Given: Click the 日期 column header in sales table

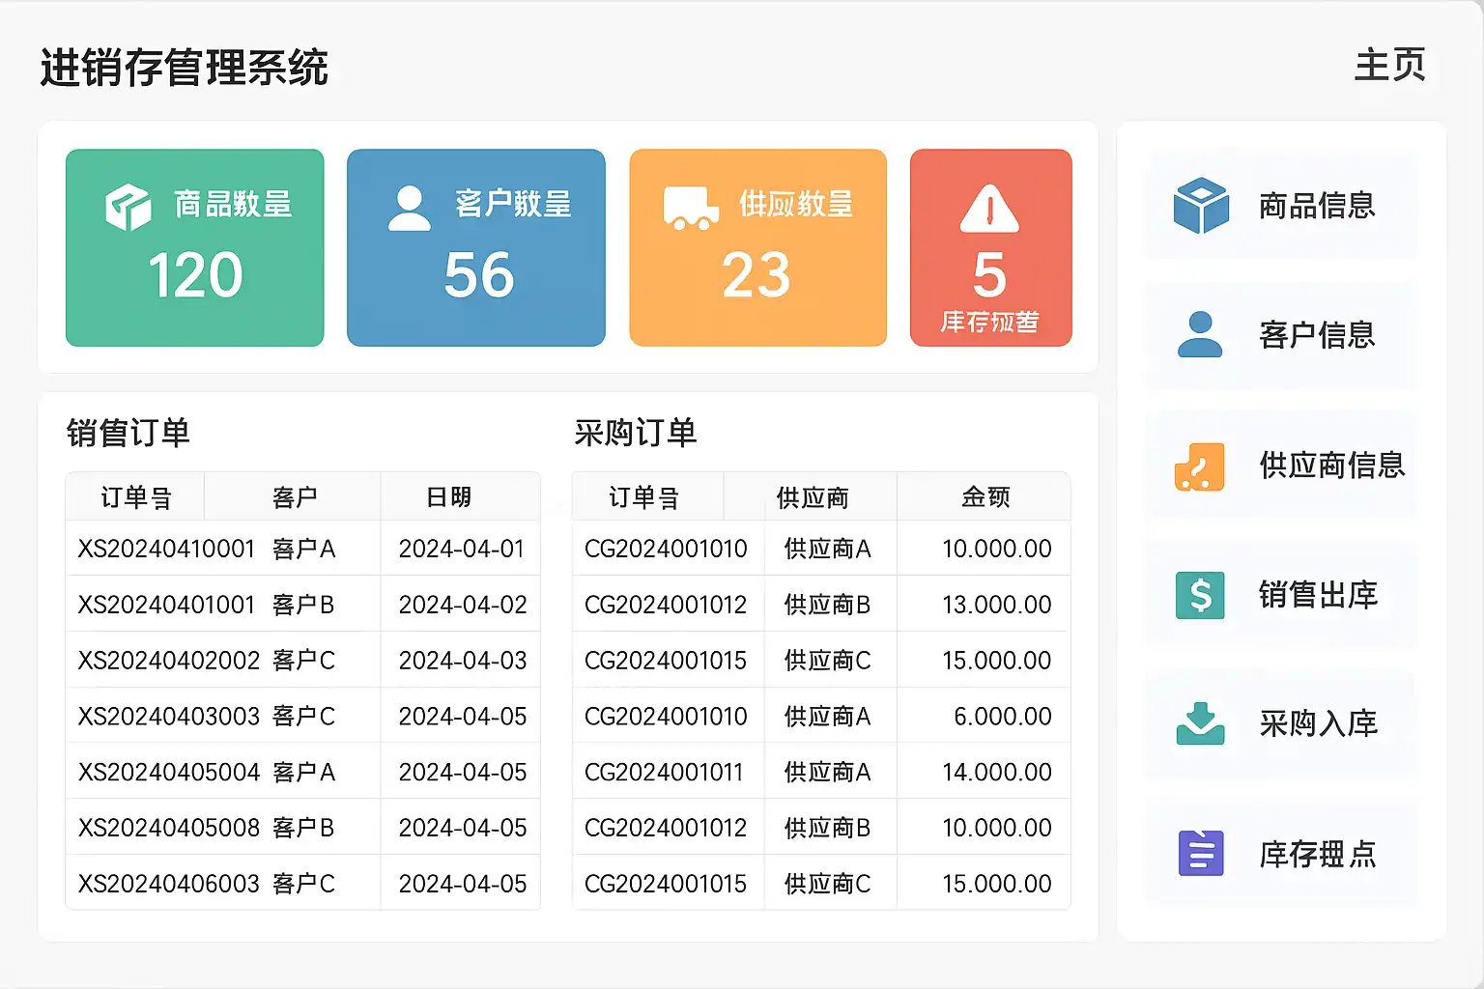Looking at the screenshot, I should [x=449, y=497].
